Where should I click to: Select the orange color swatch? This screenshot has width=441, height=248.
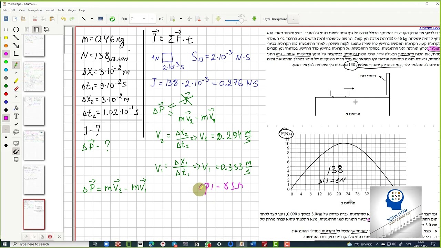click(6, 45)
